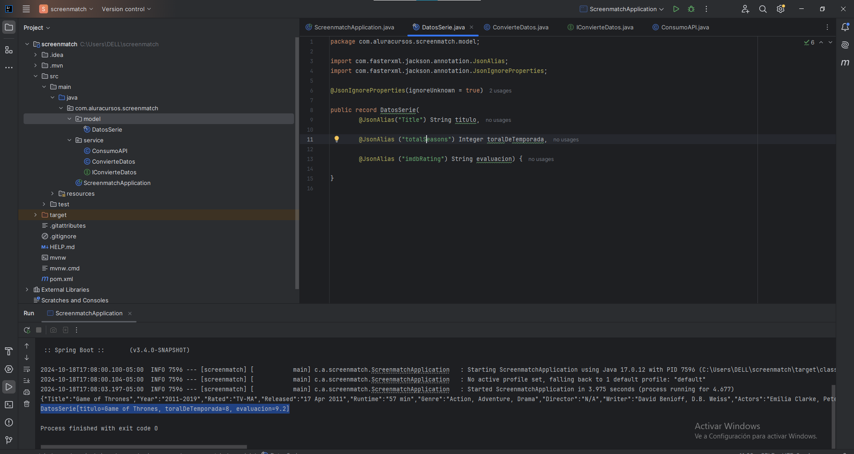The width and height of the screenshot is (854, 454).
Task: Expand the target folder
Action: coord(36,215)
